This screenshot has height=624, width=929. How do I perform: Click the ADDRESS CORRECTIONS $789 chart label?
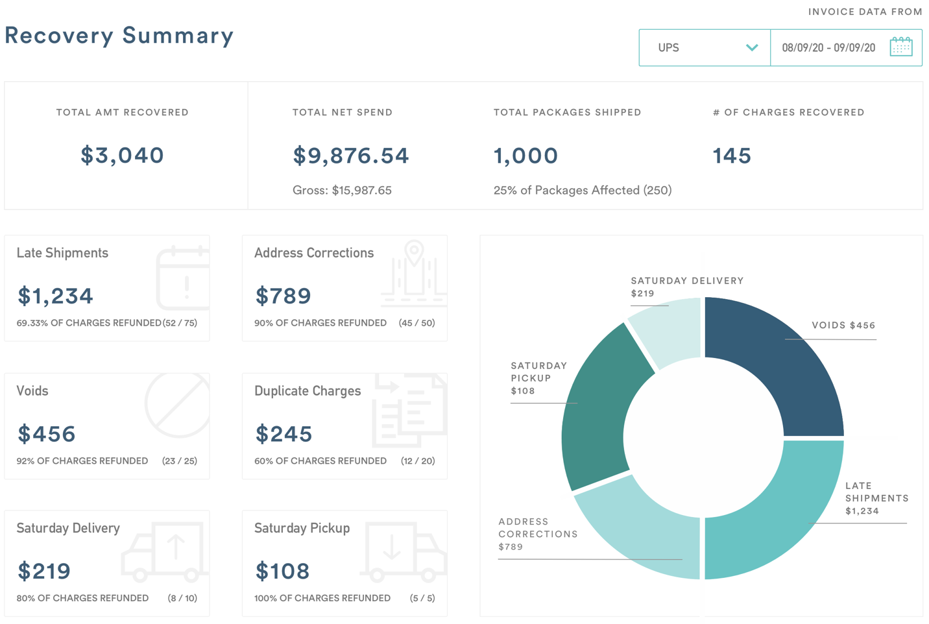pos(537,534)
